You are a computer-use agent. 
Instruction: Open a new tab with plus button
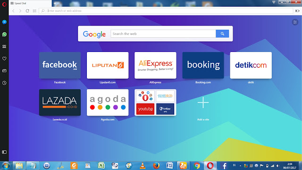[x=55, y=3]
